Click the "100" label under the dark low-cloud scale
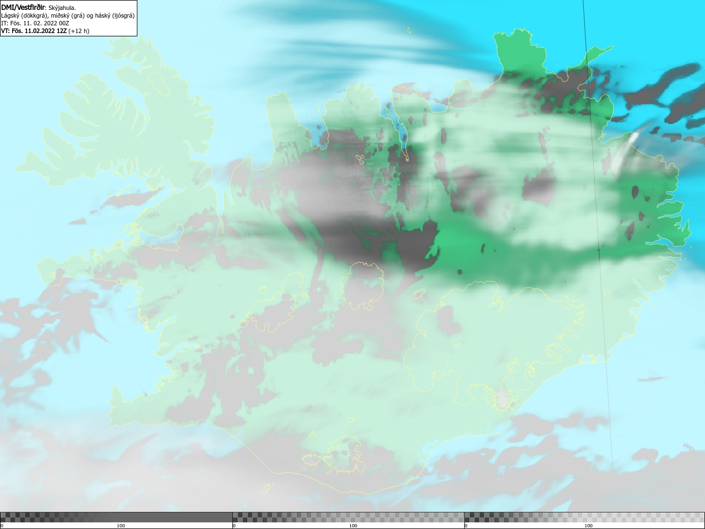The width and height of the screenshot is (705, 529). tap(121, 526)
